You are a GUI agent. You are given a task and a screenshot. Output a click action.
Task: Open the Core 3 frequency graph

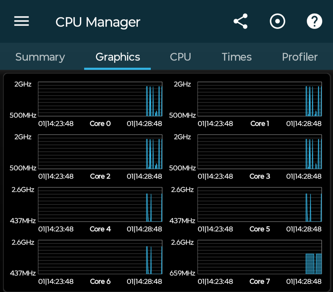(x=260, y=151)
